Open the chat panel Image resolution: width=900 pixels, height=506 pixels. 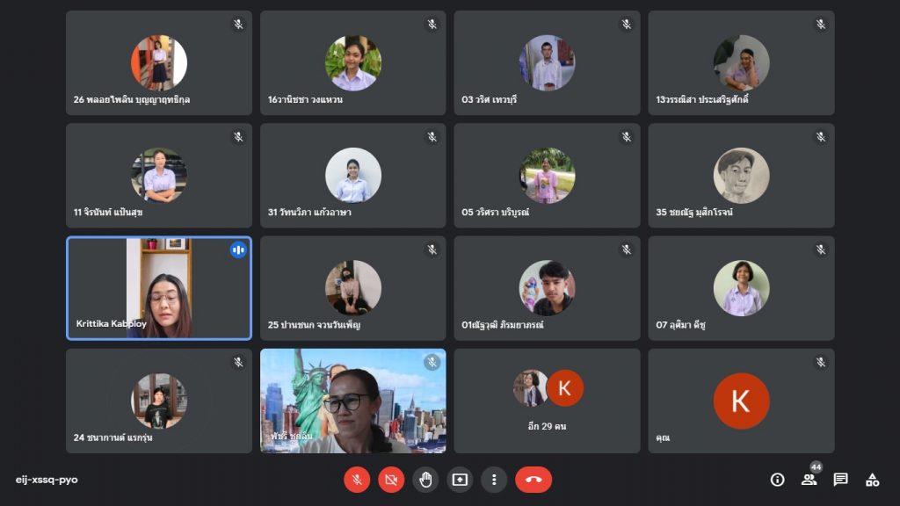[841, 480]
